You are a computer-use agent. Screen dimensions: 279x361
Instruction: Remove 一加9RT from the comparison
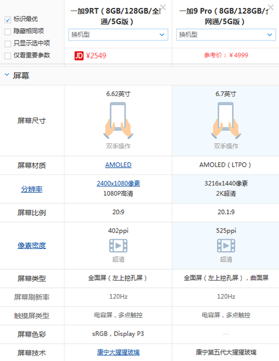[x=163, y=7]
